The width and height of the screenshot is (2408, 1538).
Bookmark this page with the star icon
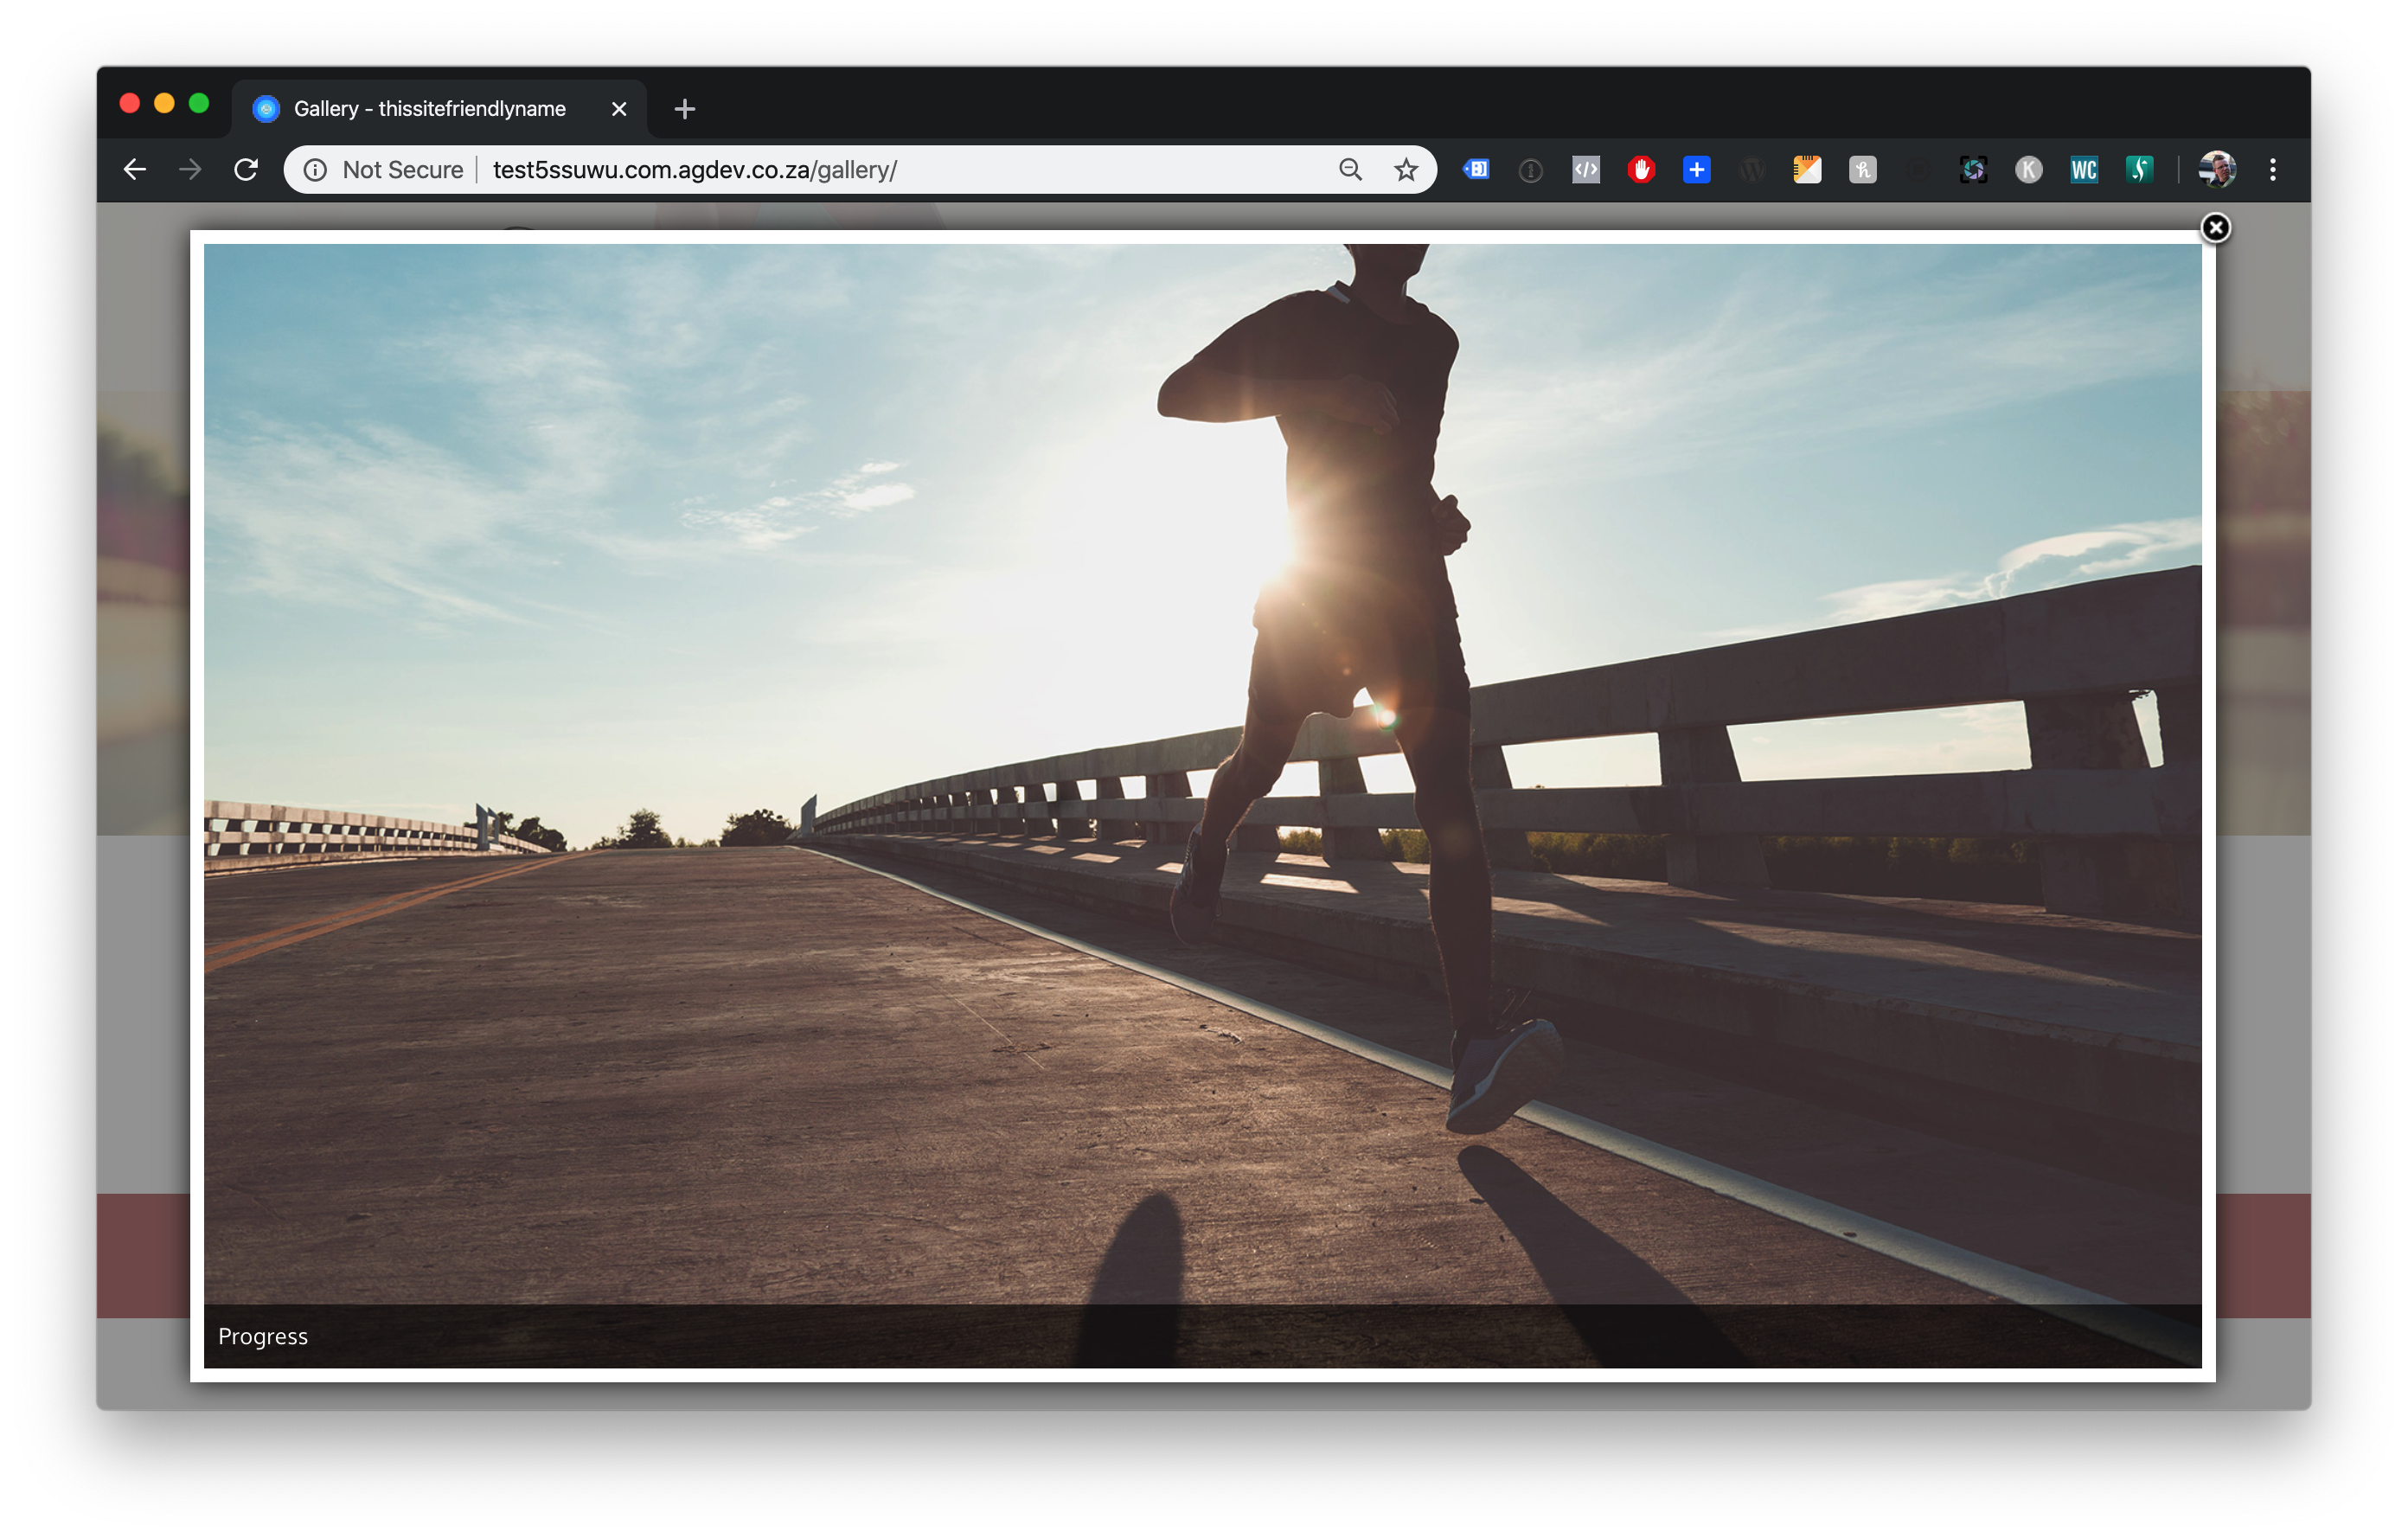pos(1406,170)
